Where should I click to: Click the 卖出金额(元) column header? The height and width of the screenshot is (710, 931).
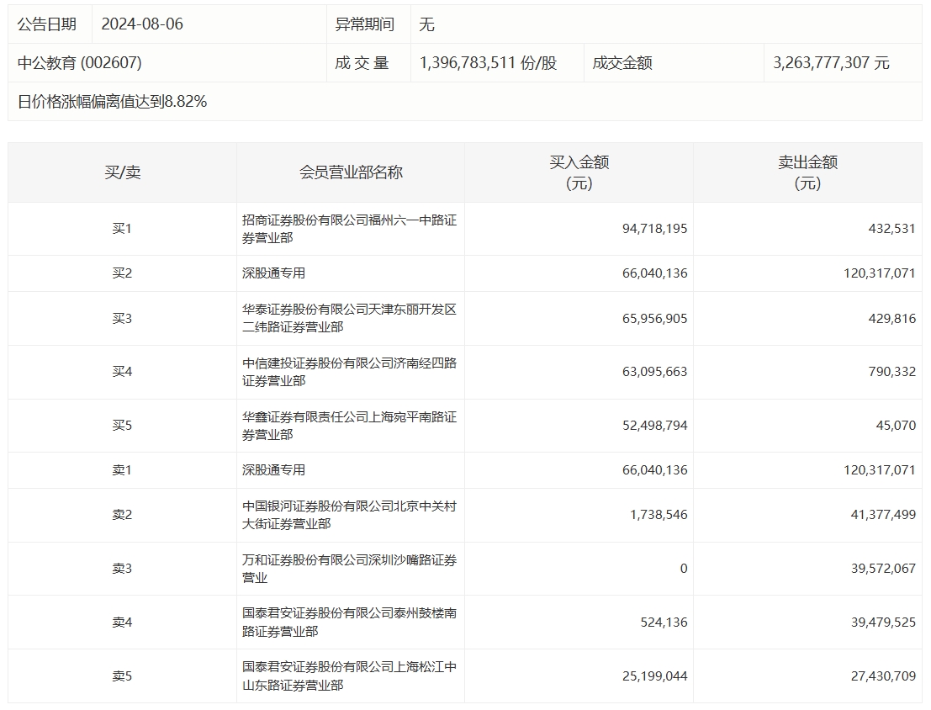pyautogui.click(x=807, y=172)
